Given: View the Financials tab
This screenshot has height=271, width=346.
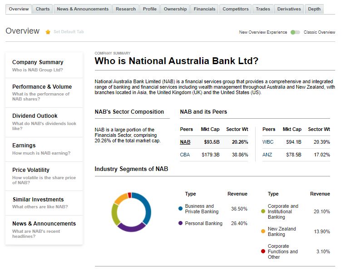Looking at the screenshot, I should point(204,9).
